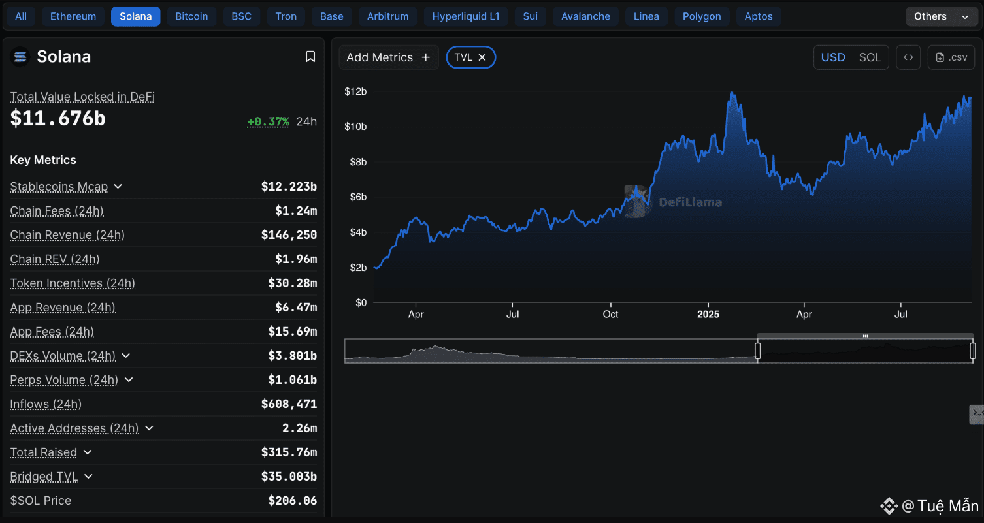Select the BSC chain tab
This screenshot has width=984, height=523.
[242, 16]
